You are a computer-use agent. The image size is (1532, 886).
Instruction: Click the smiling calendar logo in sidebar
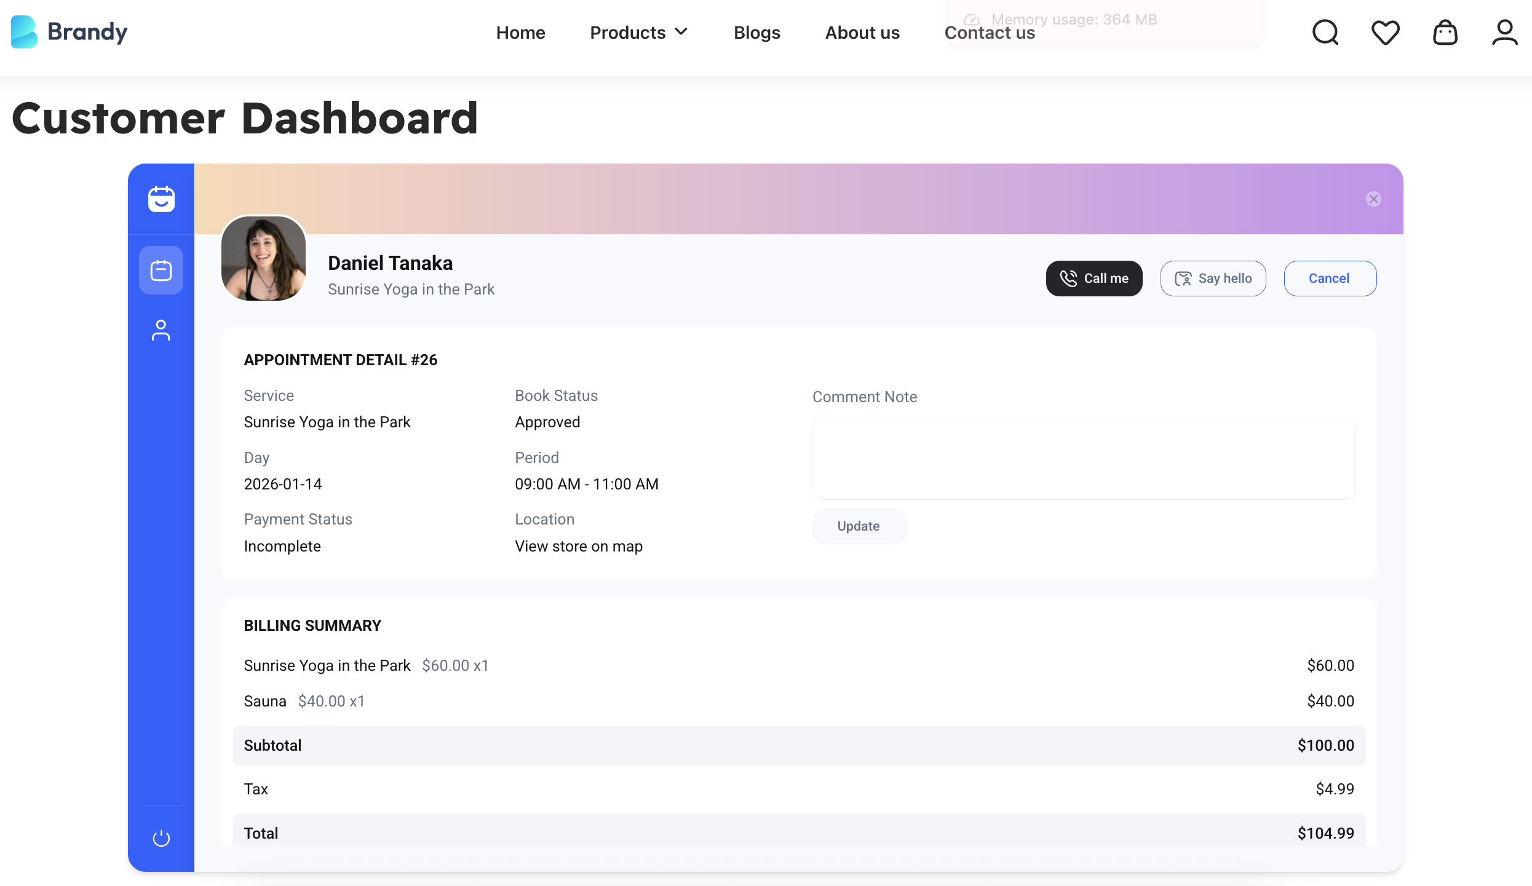pyautogui.click(x=161, y=199)
